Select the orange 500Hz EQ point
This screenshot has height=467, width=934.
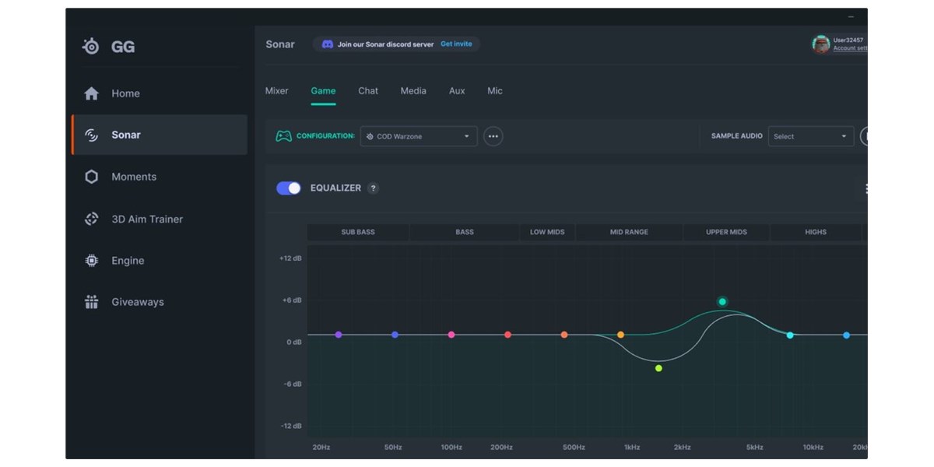pos(564,335)
